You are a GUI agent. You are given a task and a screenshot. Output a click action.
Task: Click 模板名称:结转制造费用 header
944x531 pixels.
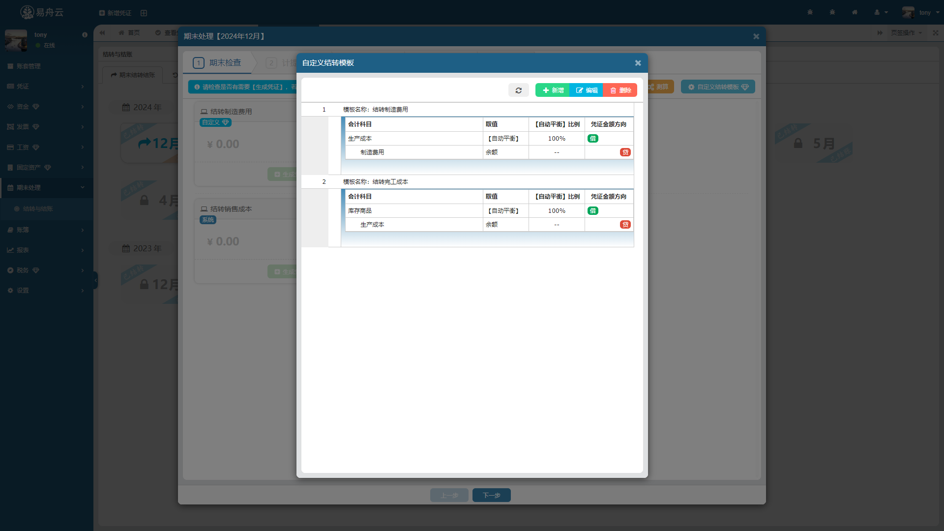coord(375,110)
